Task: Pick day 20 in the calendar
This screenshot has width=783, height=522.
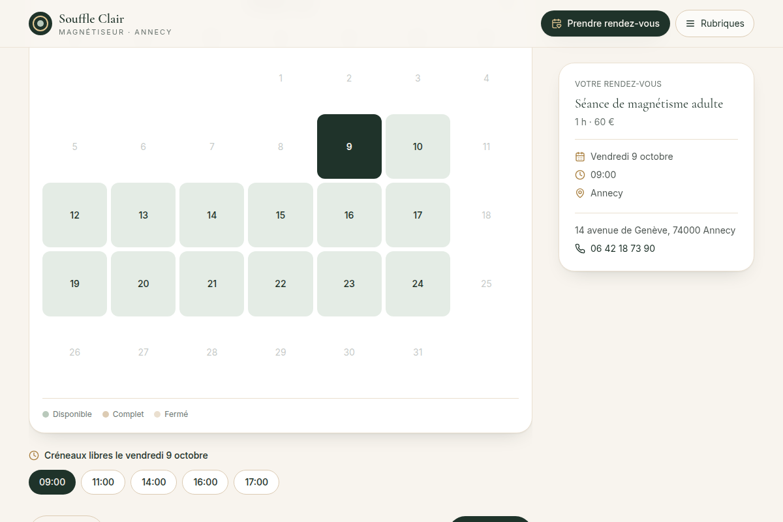Action: coord(144,284)
